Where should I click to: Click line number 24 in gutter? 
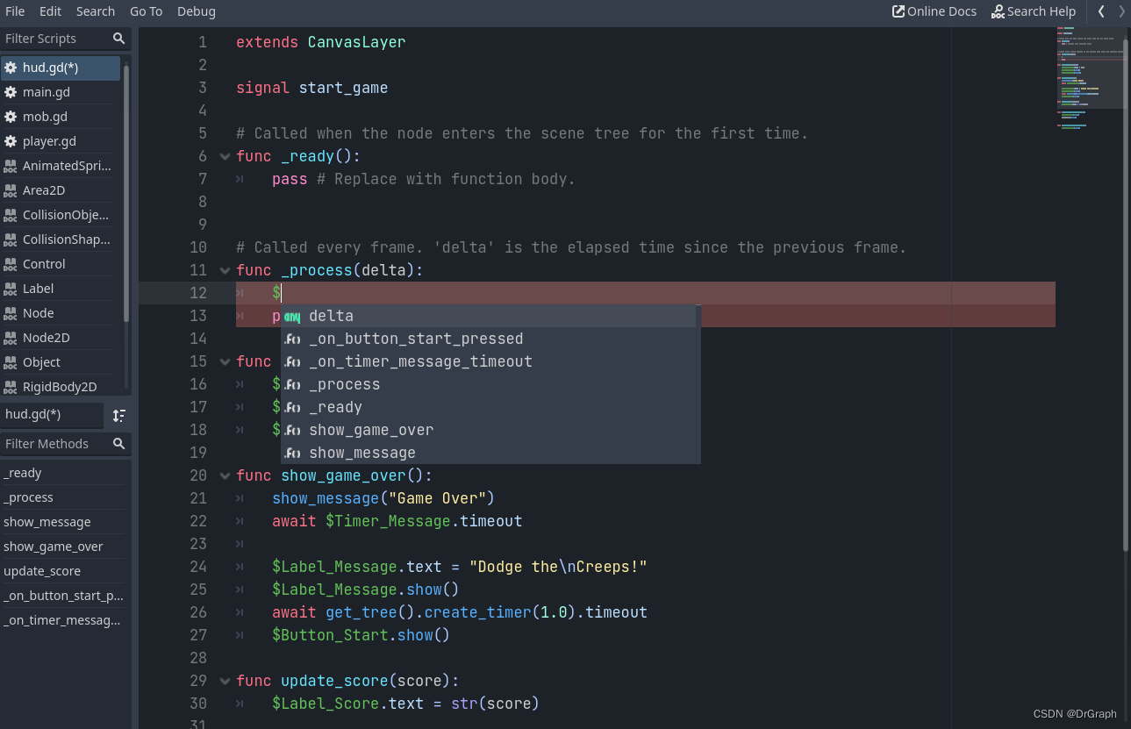198,567
